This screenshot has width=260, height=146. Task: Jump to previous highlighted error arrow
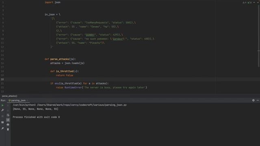pos(254,2)
